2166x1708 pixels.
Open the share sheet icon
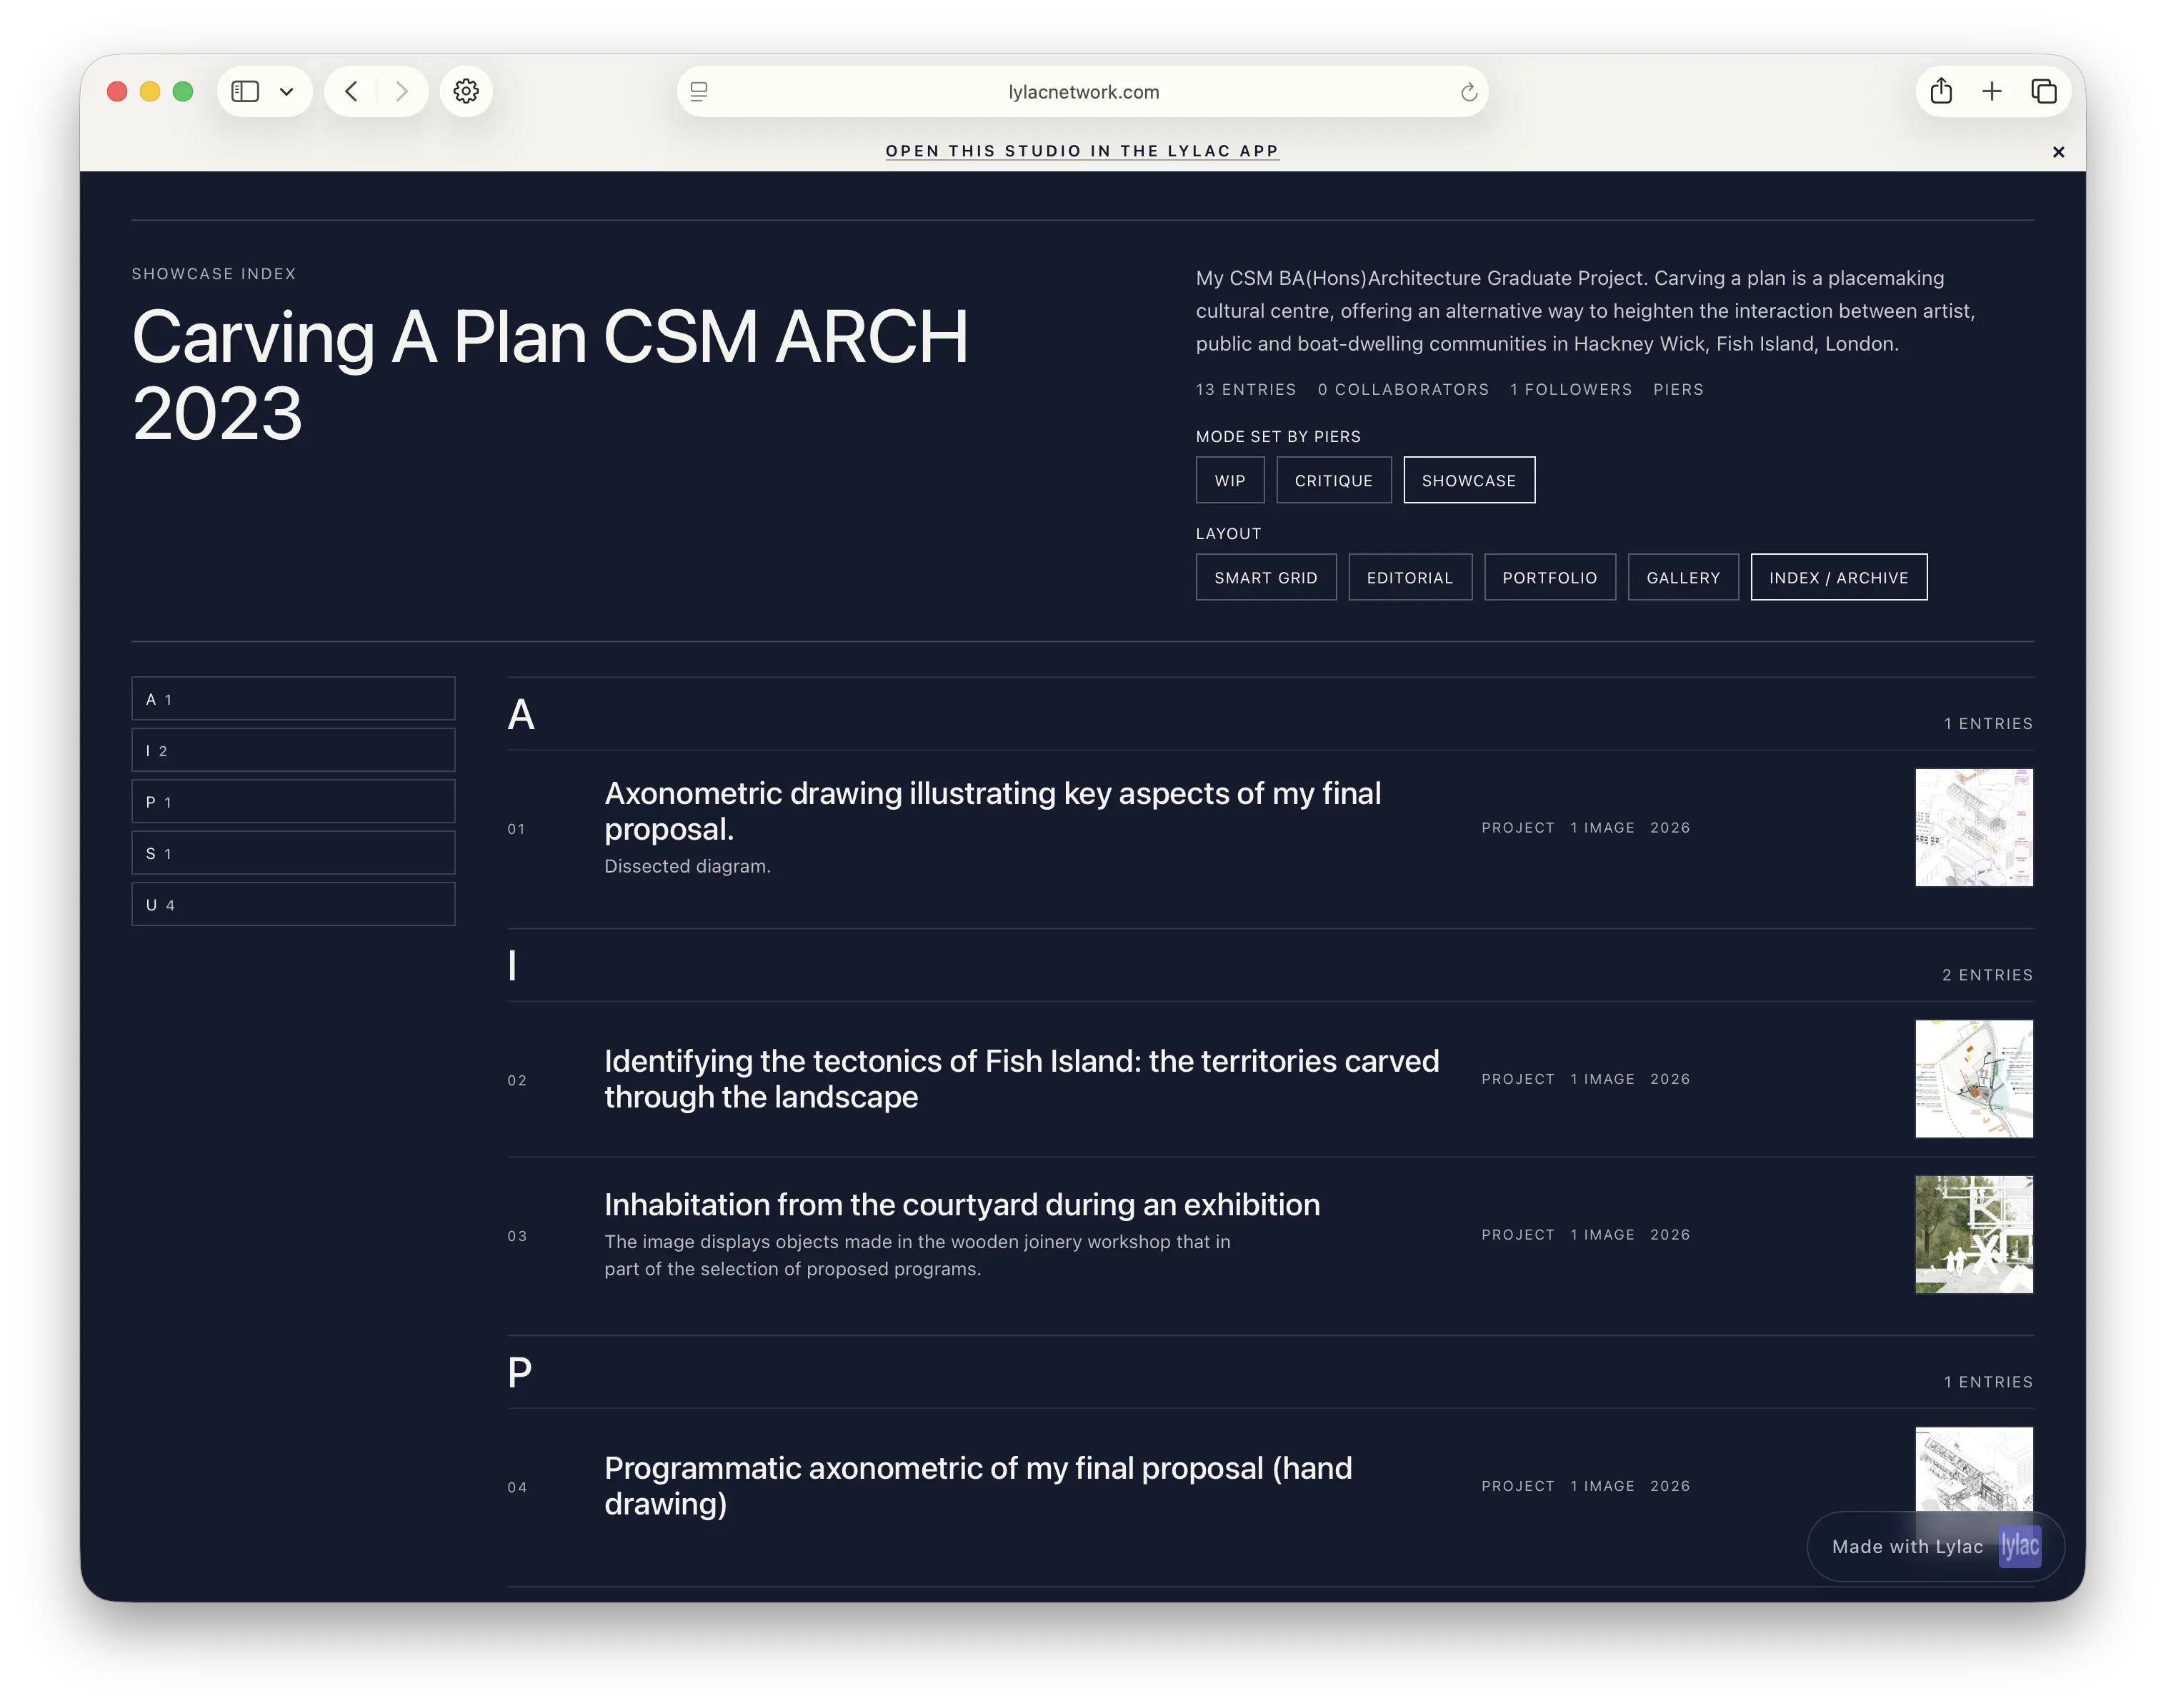tap(1942, 91)
